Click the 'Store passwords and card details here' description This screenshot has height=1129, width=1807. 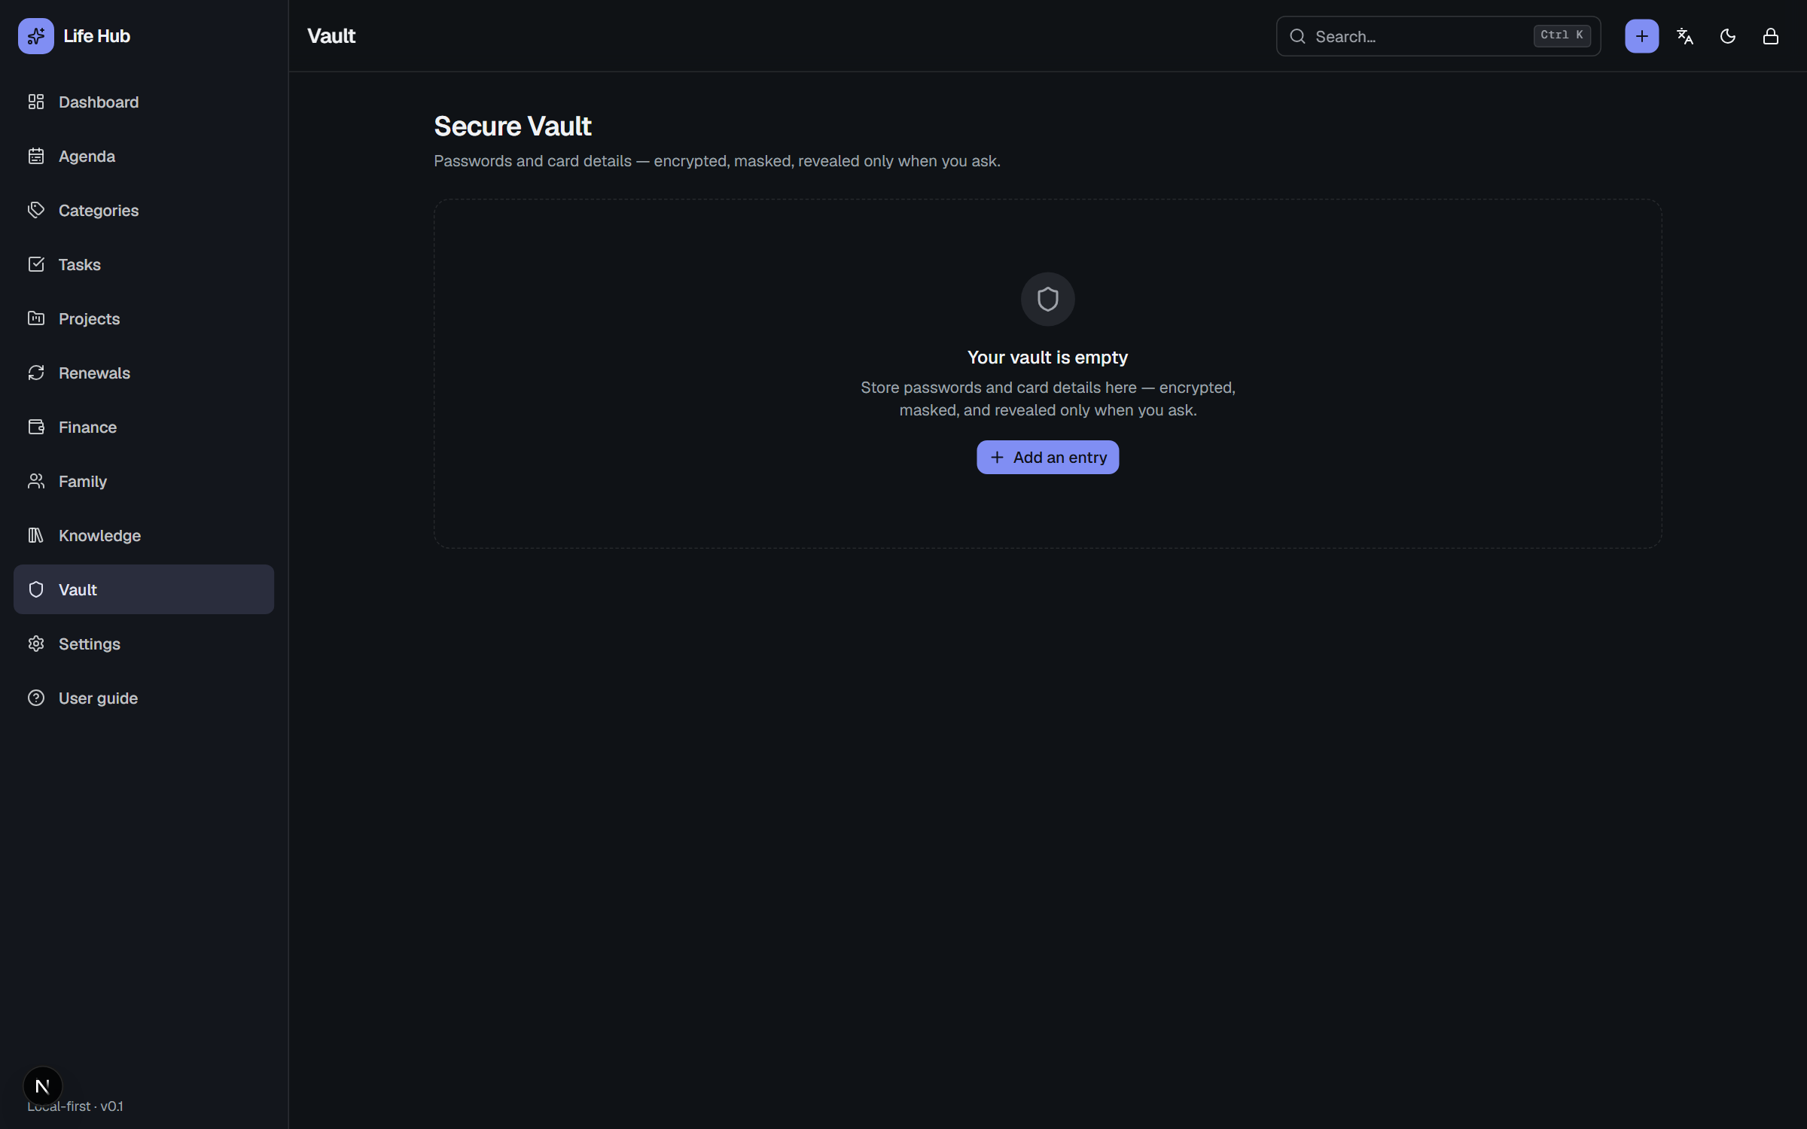[x=1047, y=399]
